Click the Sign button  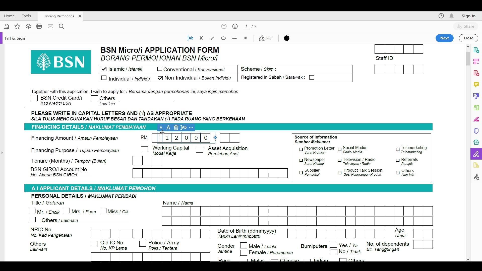pos(266,38)
